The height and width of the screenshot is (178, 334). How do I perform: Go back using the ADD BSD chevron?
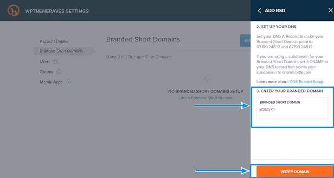[x=259, y=11]
